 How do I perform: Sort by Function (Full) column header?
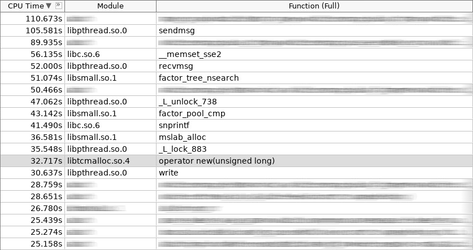(315, 6)
